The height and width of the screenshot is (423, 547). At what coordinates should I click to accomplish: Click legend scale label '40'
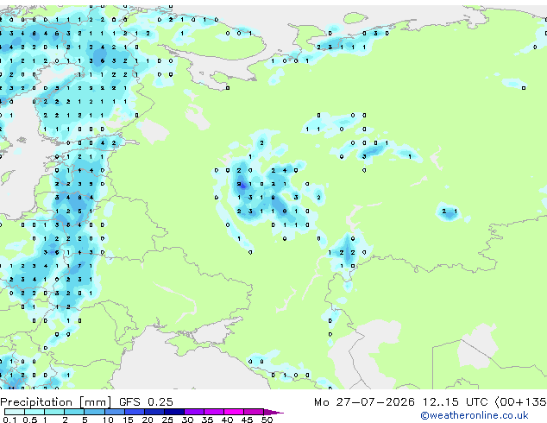click(x=228, y=420)
